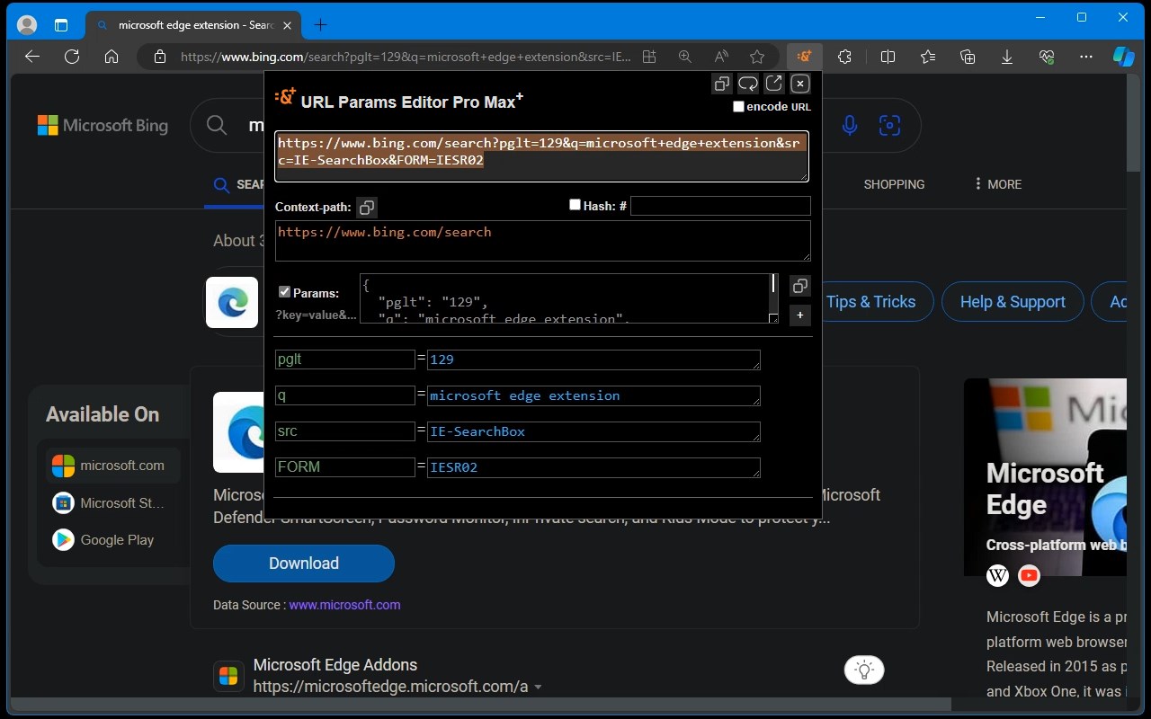Click the FORM key field
1151x719 pixels.
[345, 467]
